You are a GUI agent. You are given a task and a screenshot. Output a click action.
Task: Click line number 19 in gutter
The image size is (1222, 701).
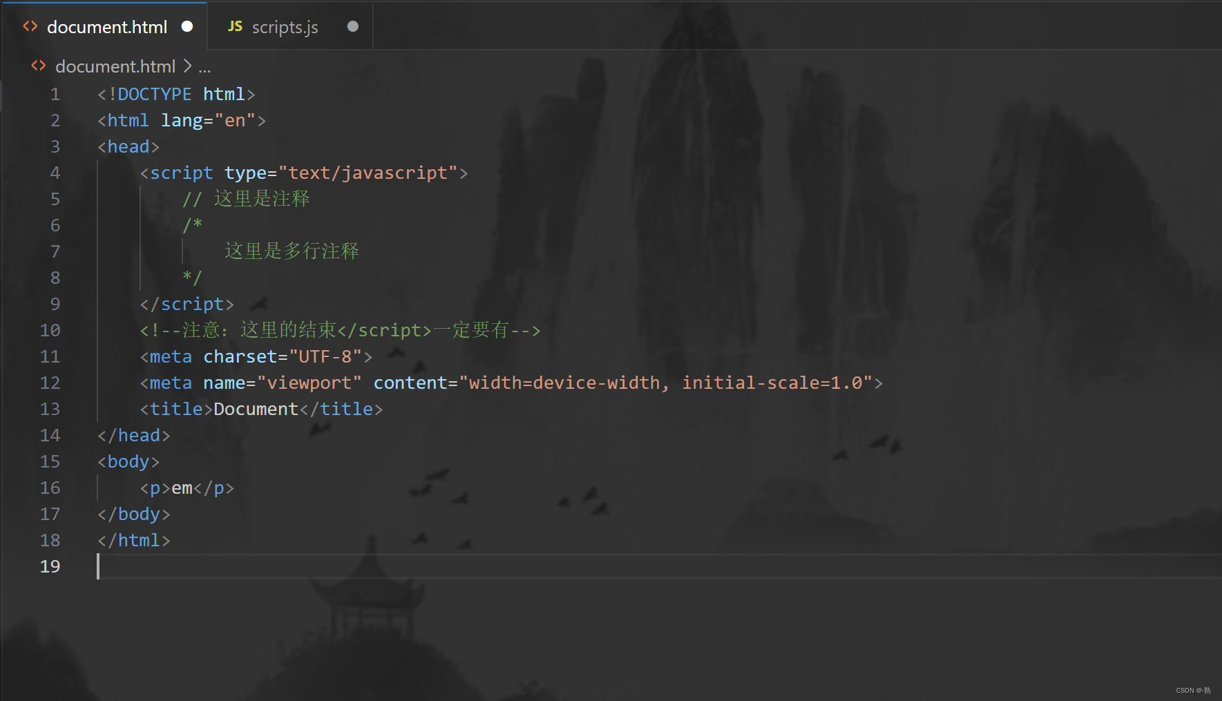(x=50, y=566)
